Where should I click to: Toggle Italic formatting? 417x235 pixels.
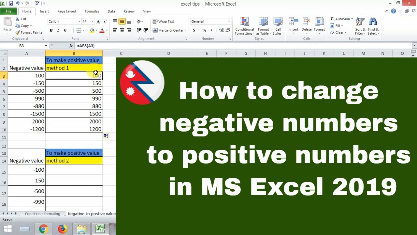[x=58, y=30]
